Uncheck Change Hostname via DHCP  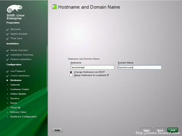[x=71, y=72]
